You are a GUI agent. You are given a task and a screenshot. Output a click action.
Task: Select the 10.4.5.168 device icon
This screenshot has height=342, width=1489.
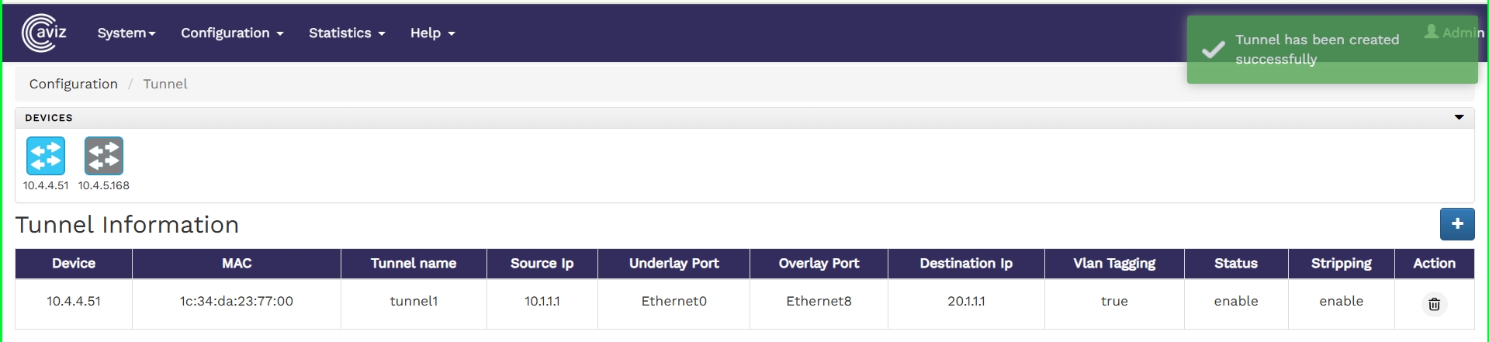pyautogui.click(x=104, y=156)
